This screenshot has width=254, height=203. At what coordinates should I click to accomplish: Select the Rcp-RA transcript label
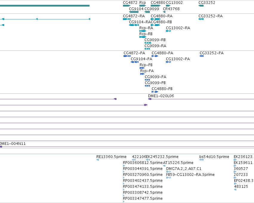click(146, 28)
